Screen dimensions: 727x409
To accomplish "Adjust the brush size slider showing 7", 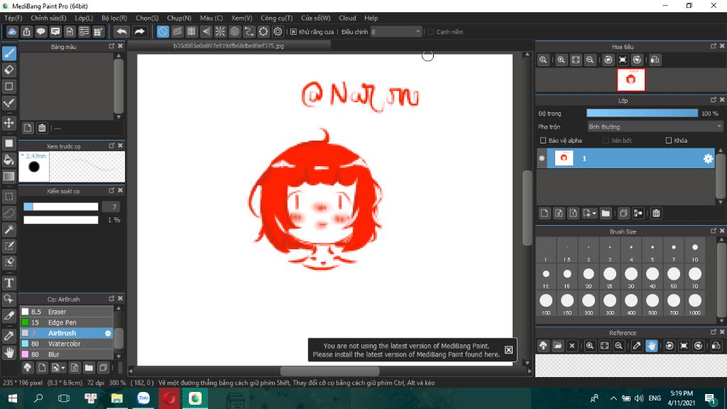I will 61,207.
